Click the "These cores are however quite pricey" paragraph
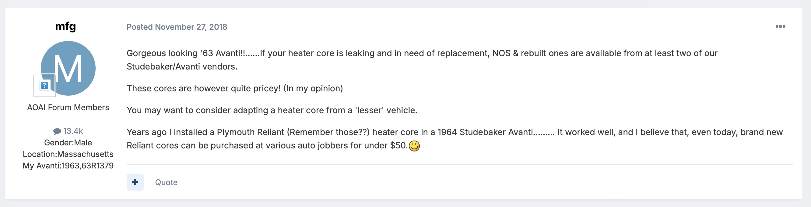Viewport: 811px width, 207px height. tap(234, 89)
